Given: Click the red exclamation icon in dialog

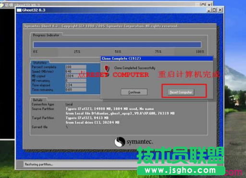Looking at the screenshot, I should 106,68.
